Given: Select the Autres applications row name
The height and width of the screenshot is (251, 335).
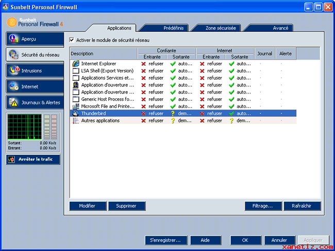Looking at the screenshot, I should (100, 120).
